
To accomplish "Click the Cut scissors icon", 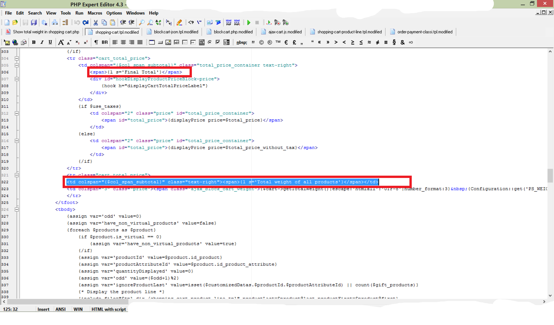I will pyautogui.click(x=96, y=23).
